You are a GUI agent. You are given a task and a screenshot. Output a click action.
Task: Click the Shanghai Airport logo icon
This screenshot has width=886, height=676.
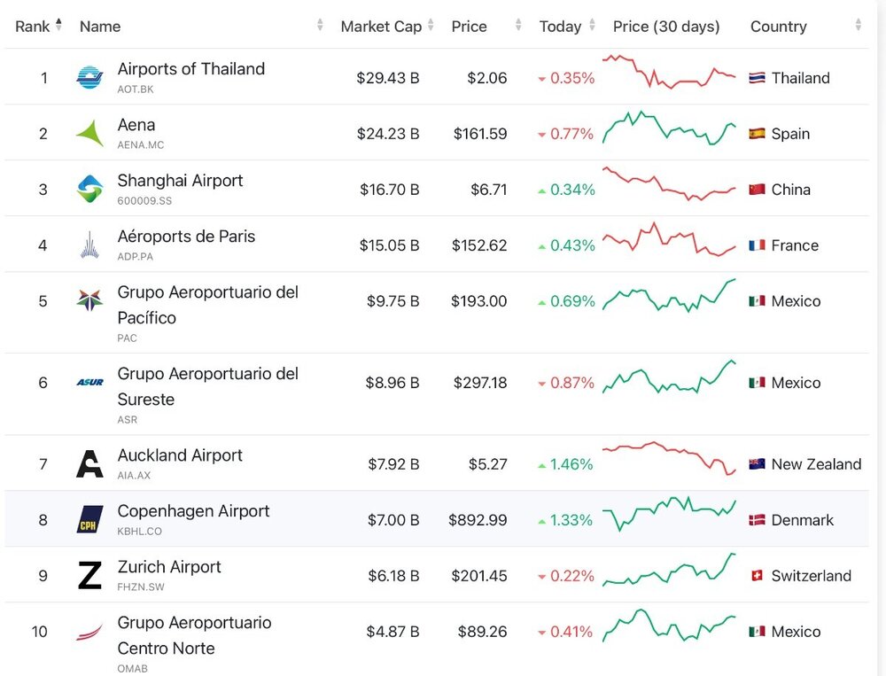click(89, 189)
